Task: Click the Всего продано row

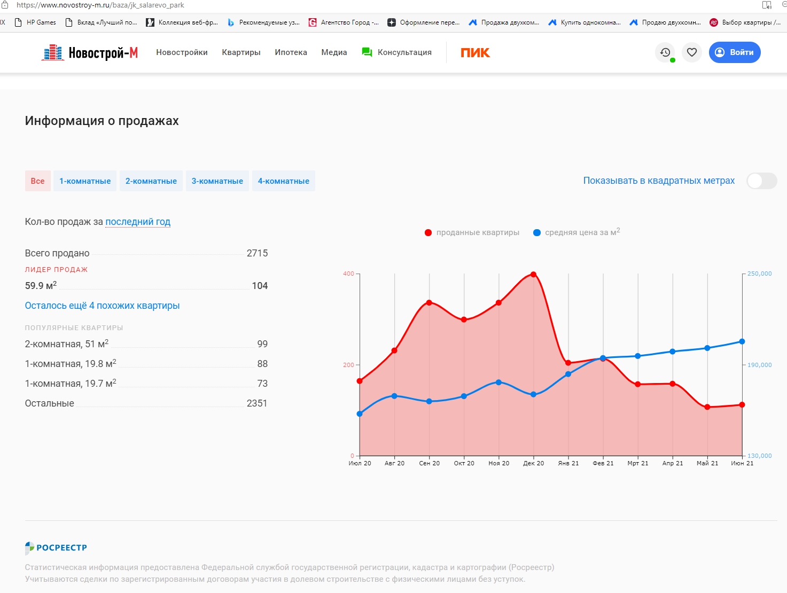Action: pos(146,253)
